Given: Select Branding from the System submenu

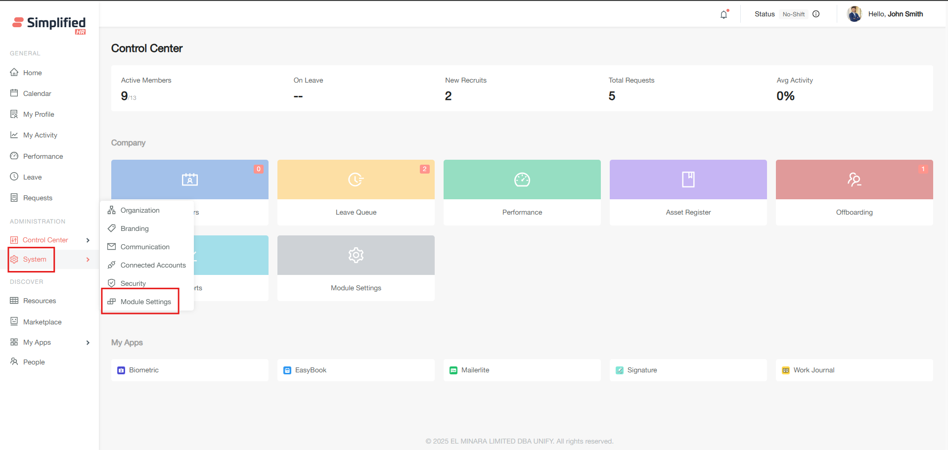Looking at the screenshot, I should pos(135,228).
